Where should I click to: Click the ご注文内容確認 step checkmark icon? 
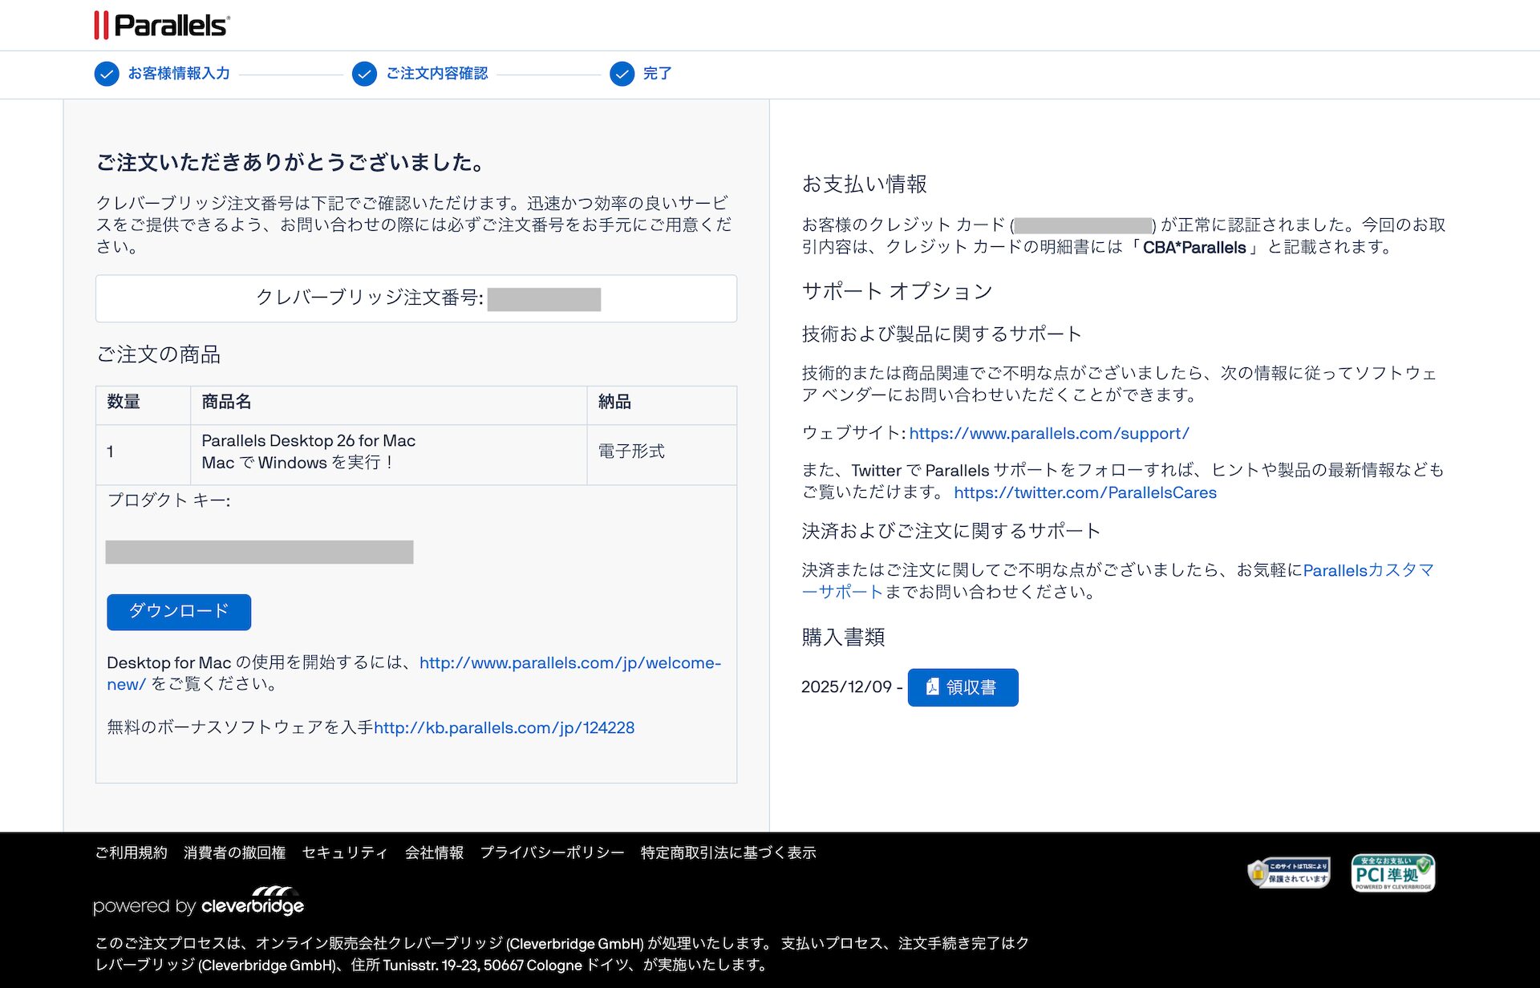[x=364, y=74]
